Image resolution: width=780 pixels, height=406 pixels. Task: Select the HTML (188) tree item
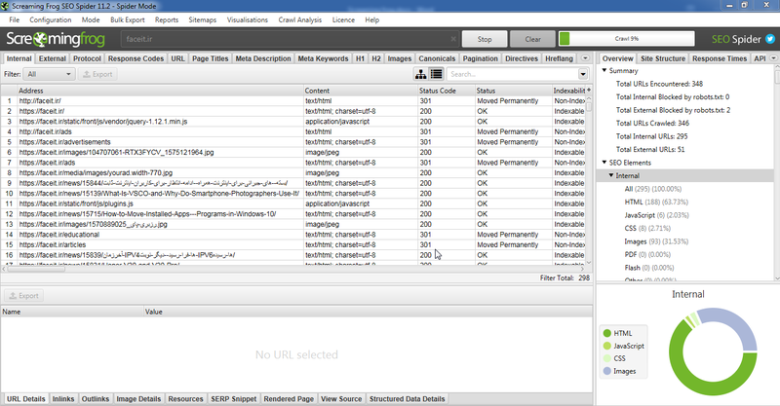point(656,202)
